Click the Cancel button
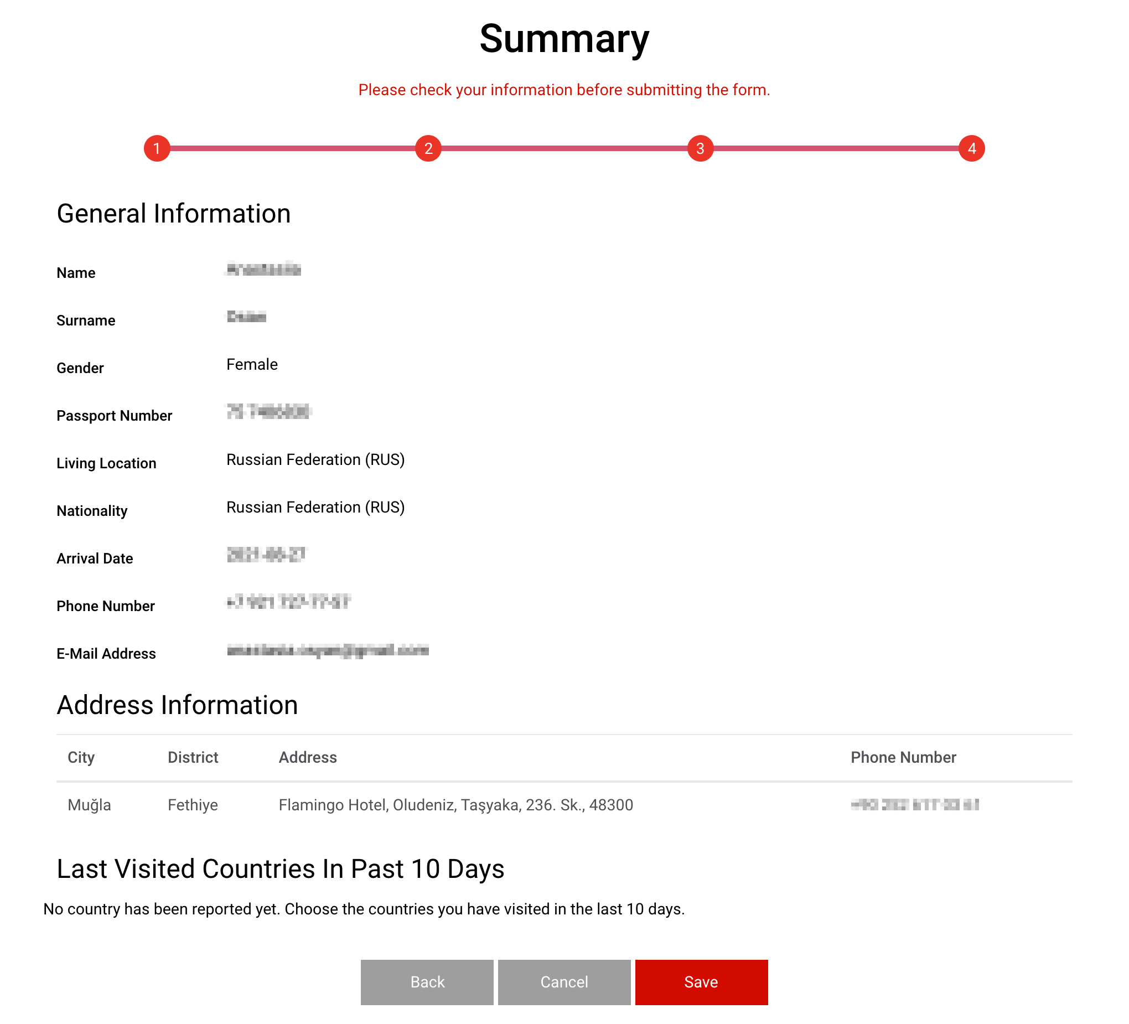This screenshot has height=1024, width=1129. pyautogui.click(x=564, y=982)
